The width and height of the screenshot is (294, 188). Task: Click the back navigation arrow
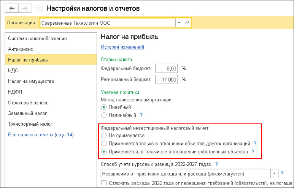pos(11,8)
